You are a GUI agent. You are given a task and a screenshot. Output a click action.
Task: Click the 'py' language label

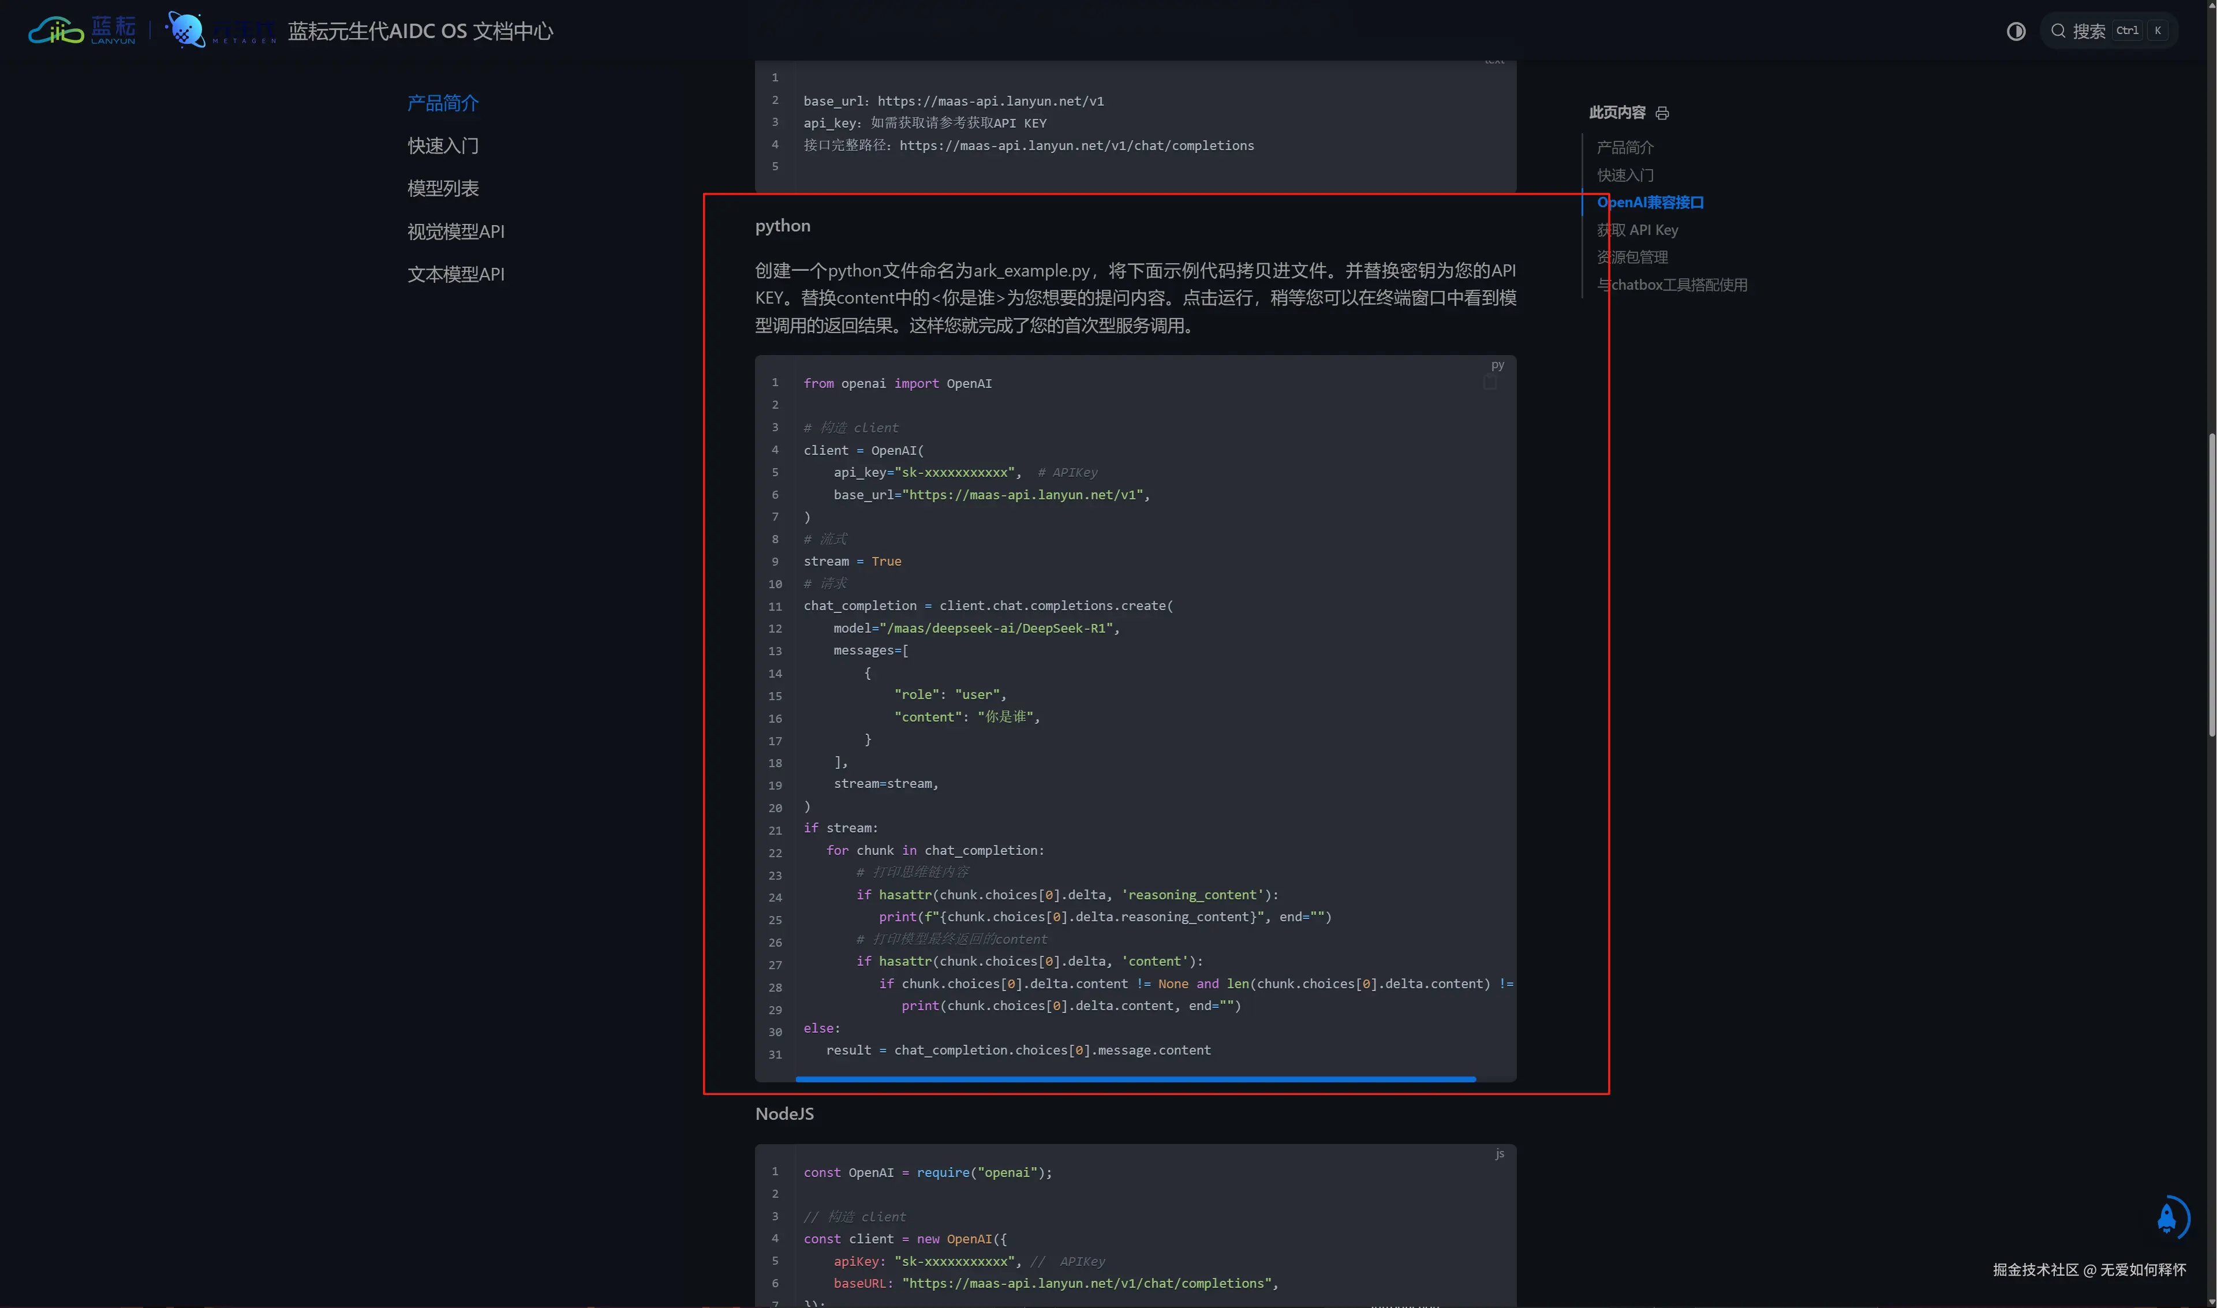1497,365
